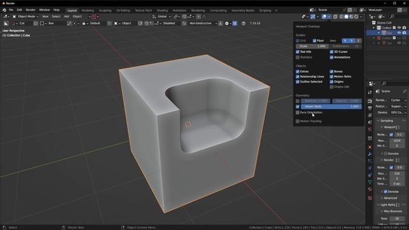Screen dimensions: 409x230
Task: Click the Total max bounces field
Action: pos(396,218)
